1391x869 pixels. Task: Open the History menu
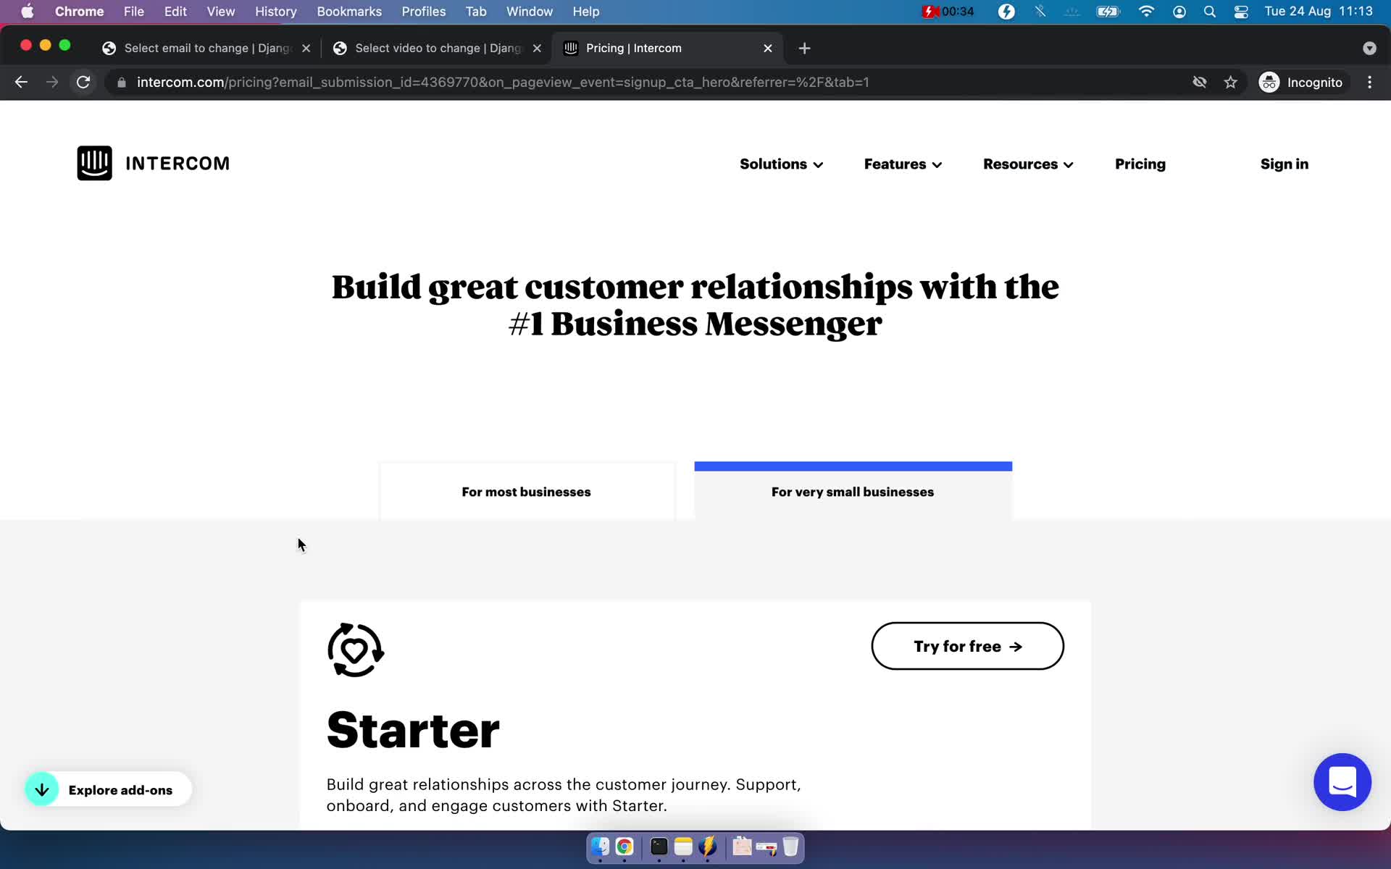pyautogui.click(x=275, y=12)
